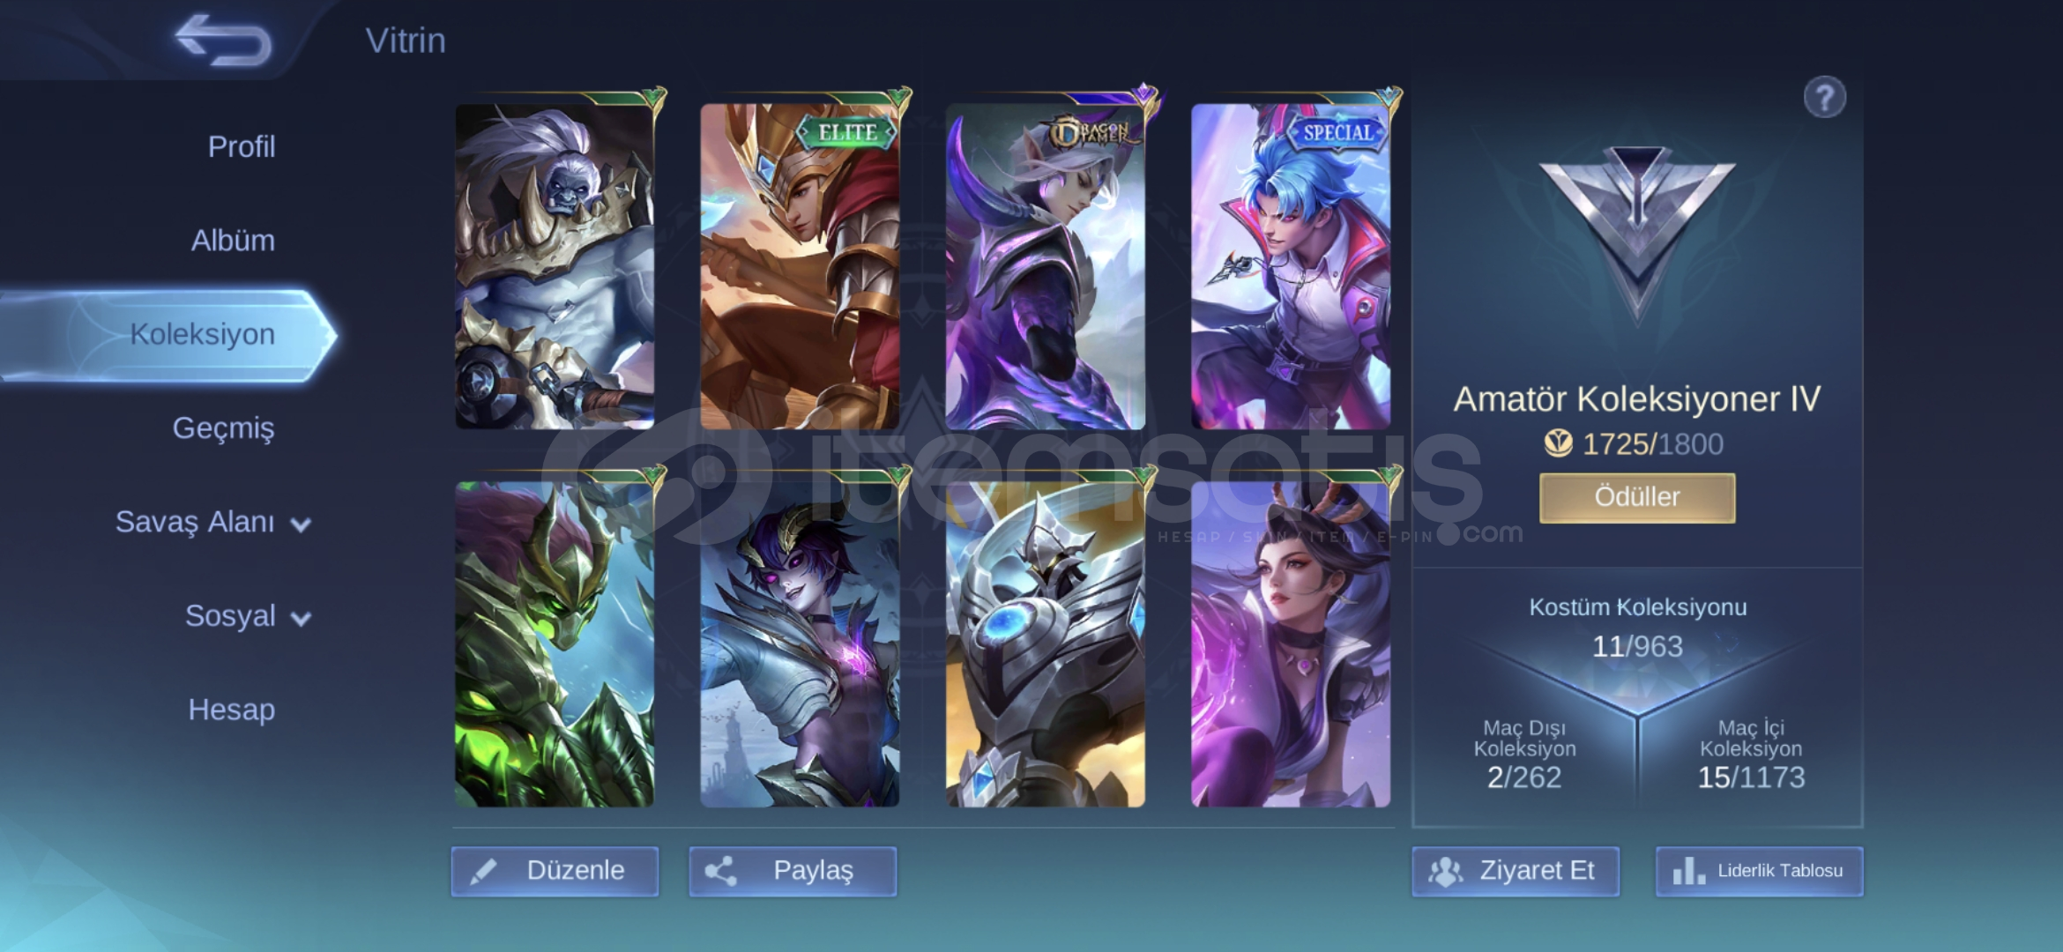This screenshot has height=952, width=2063.
Task: Select the SPECIAL skin card thumbnail
Action: click(x=1291, y=266)
